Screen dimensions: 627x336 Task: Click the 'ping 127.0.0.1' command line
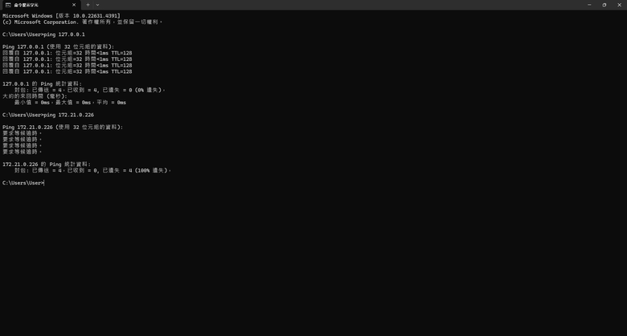coord(43,34)
